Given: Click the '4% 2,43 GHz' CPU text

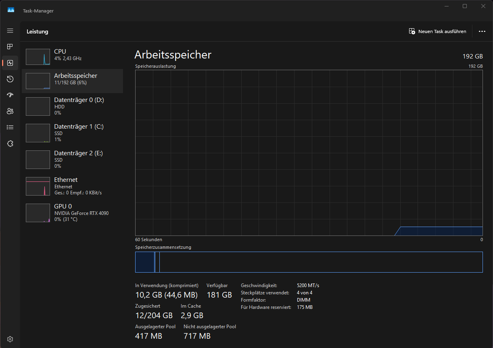Looking at the screenshot, I should (x=68, y=58).
